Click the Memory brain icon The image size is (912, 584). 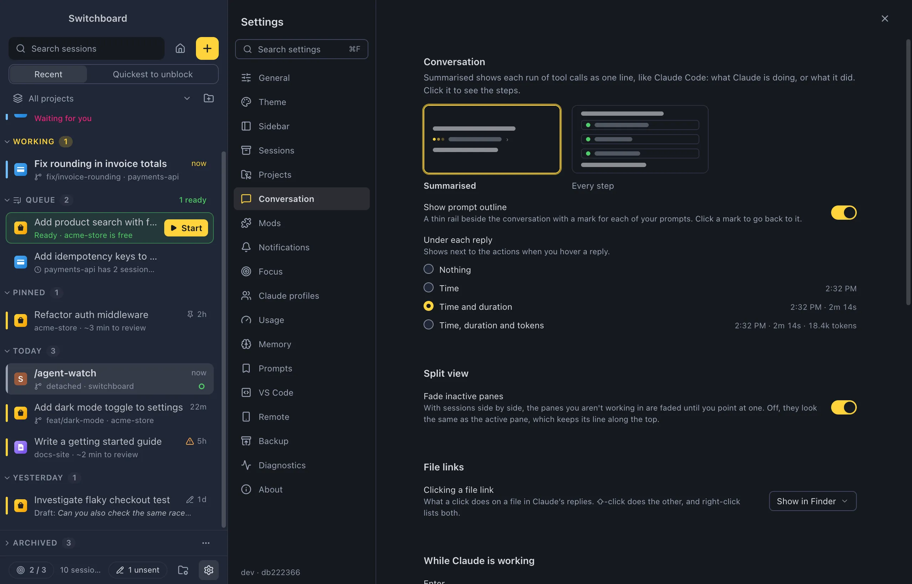tap(246, 344)
